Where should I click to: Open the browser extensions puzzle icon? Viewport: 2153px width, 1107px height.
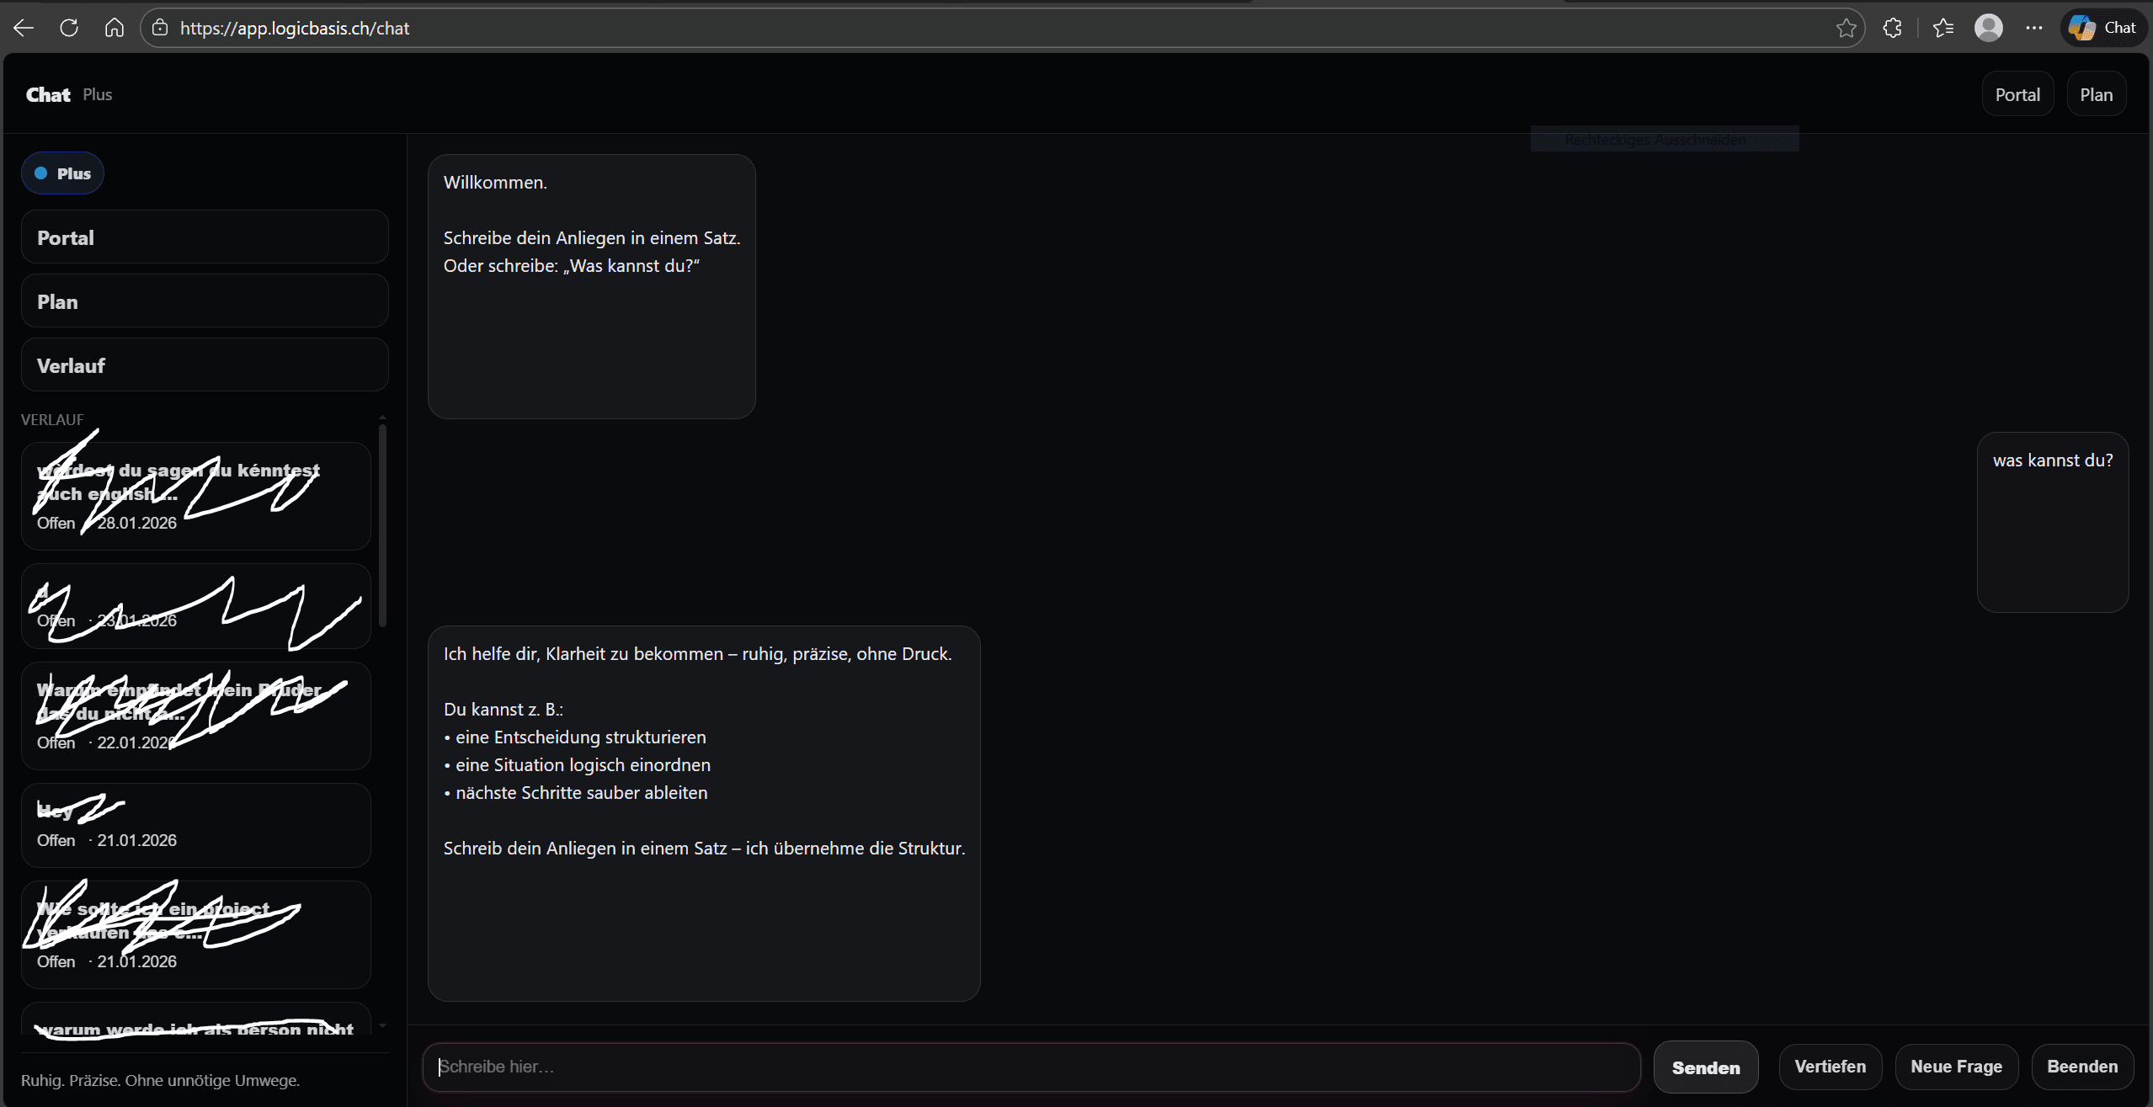click(1892, 28)
